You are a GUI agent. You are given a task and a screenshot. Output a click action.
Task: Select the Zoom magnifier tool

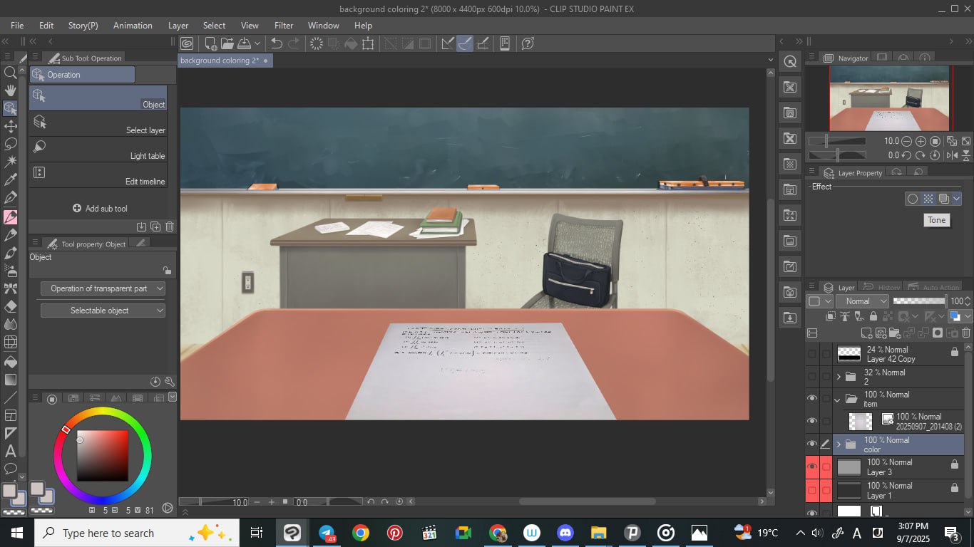pyautogui.click(x=11, y=73)
